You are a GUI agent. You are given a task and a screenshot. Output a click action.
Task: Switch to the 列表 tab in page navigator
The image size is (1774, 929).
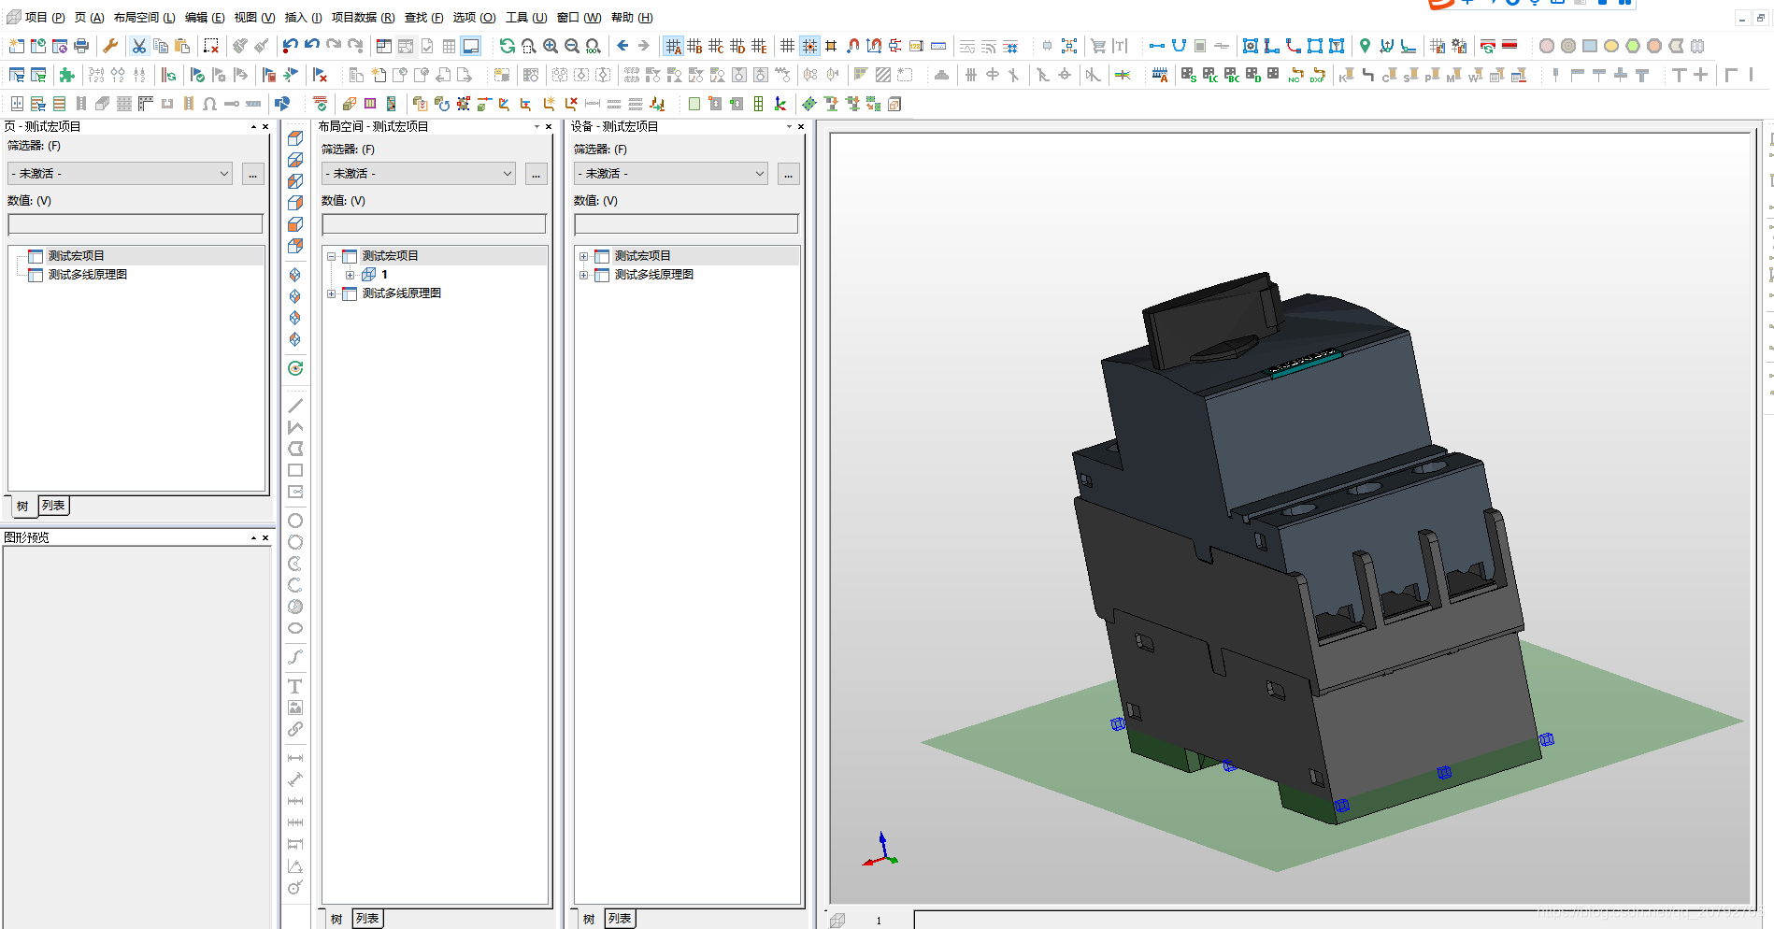click(54, 506)
